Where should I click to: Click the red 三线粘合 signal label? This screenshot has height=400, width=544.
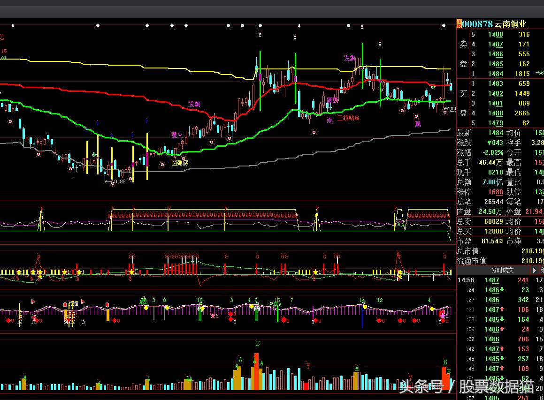(348, 118)
